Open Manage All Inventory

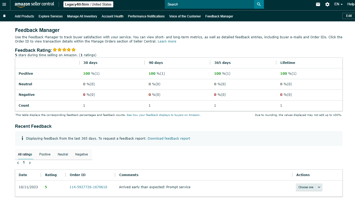[82, 16]
